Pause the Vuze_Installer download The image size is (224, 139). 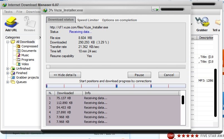pos(139,75)
